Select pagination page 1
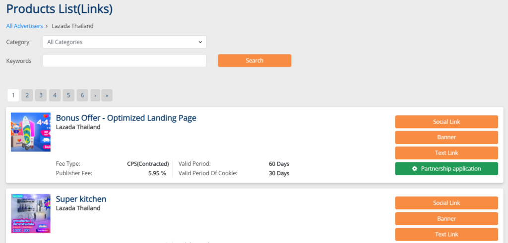 point(13,96)
